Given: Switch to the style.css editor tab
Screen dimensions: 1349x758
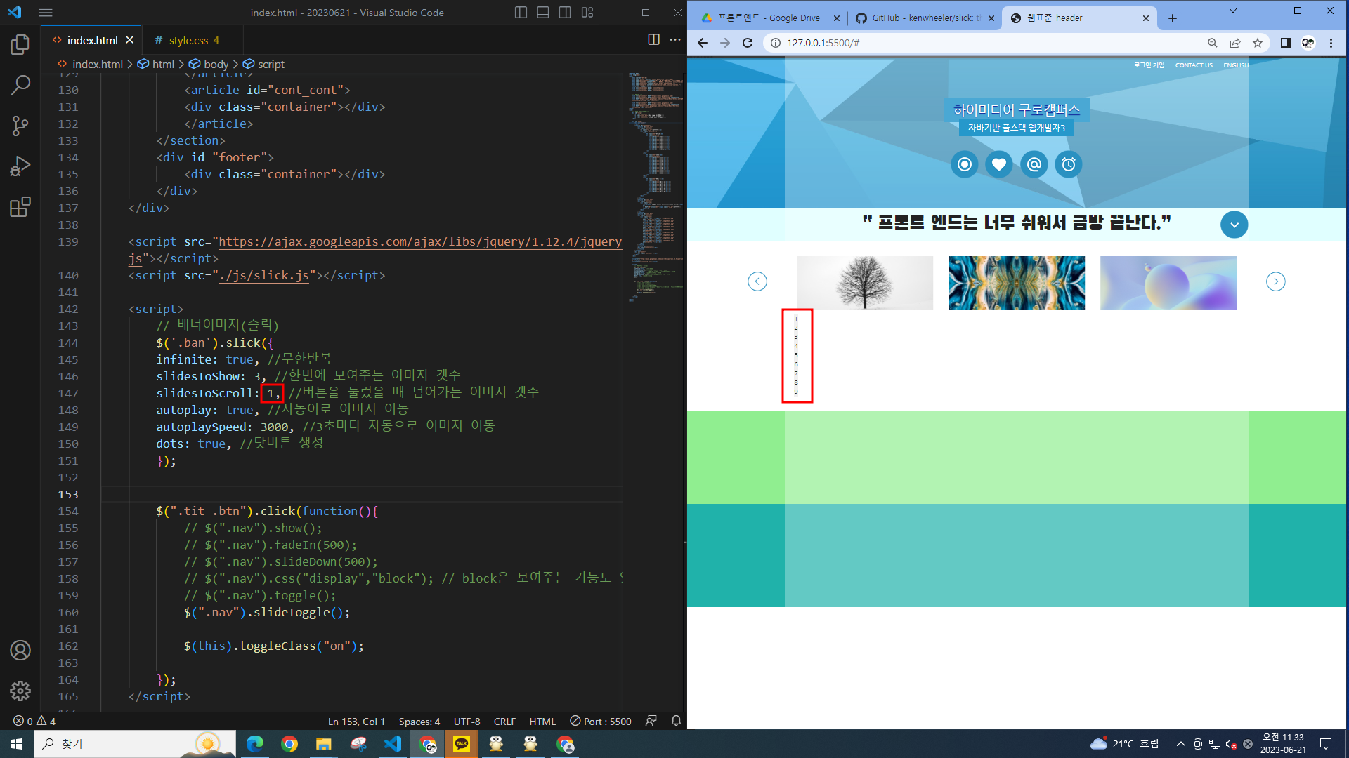Looking at the screenshot, I should tap(188, 41).
